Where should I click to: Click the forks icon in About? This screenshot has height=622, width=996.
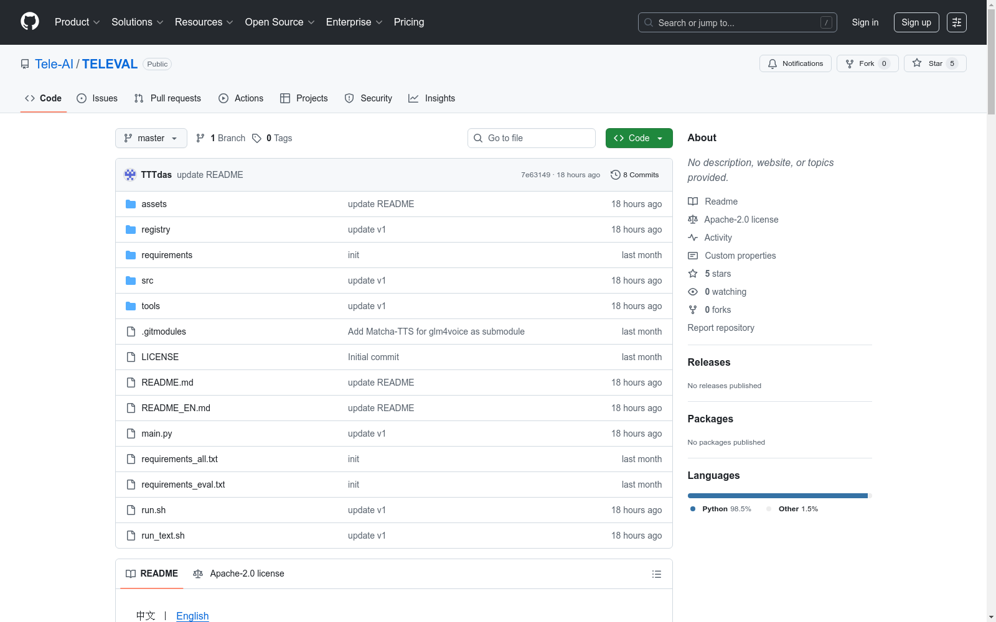[693, 310]
